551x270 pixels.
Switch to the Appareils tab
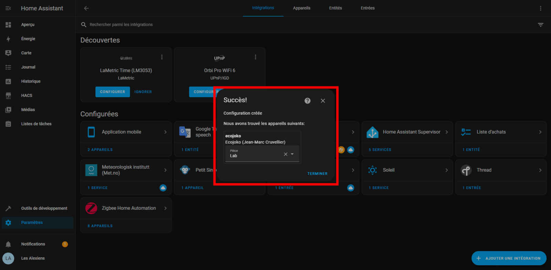click(302, 8)
